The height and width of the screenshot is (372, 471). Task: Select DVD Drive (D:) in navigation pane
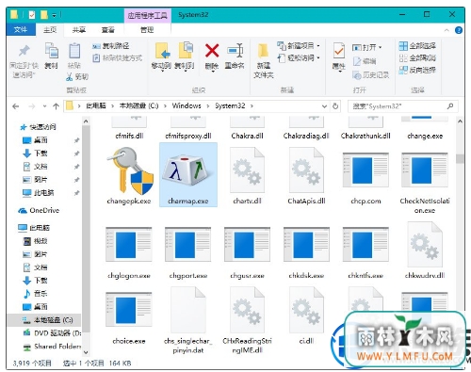(x=52, y=333)
